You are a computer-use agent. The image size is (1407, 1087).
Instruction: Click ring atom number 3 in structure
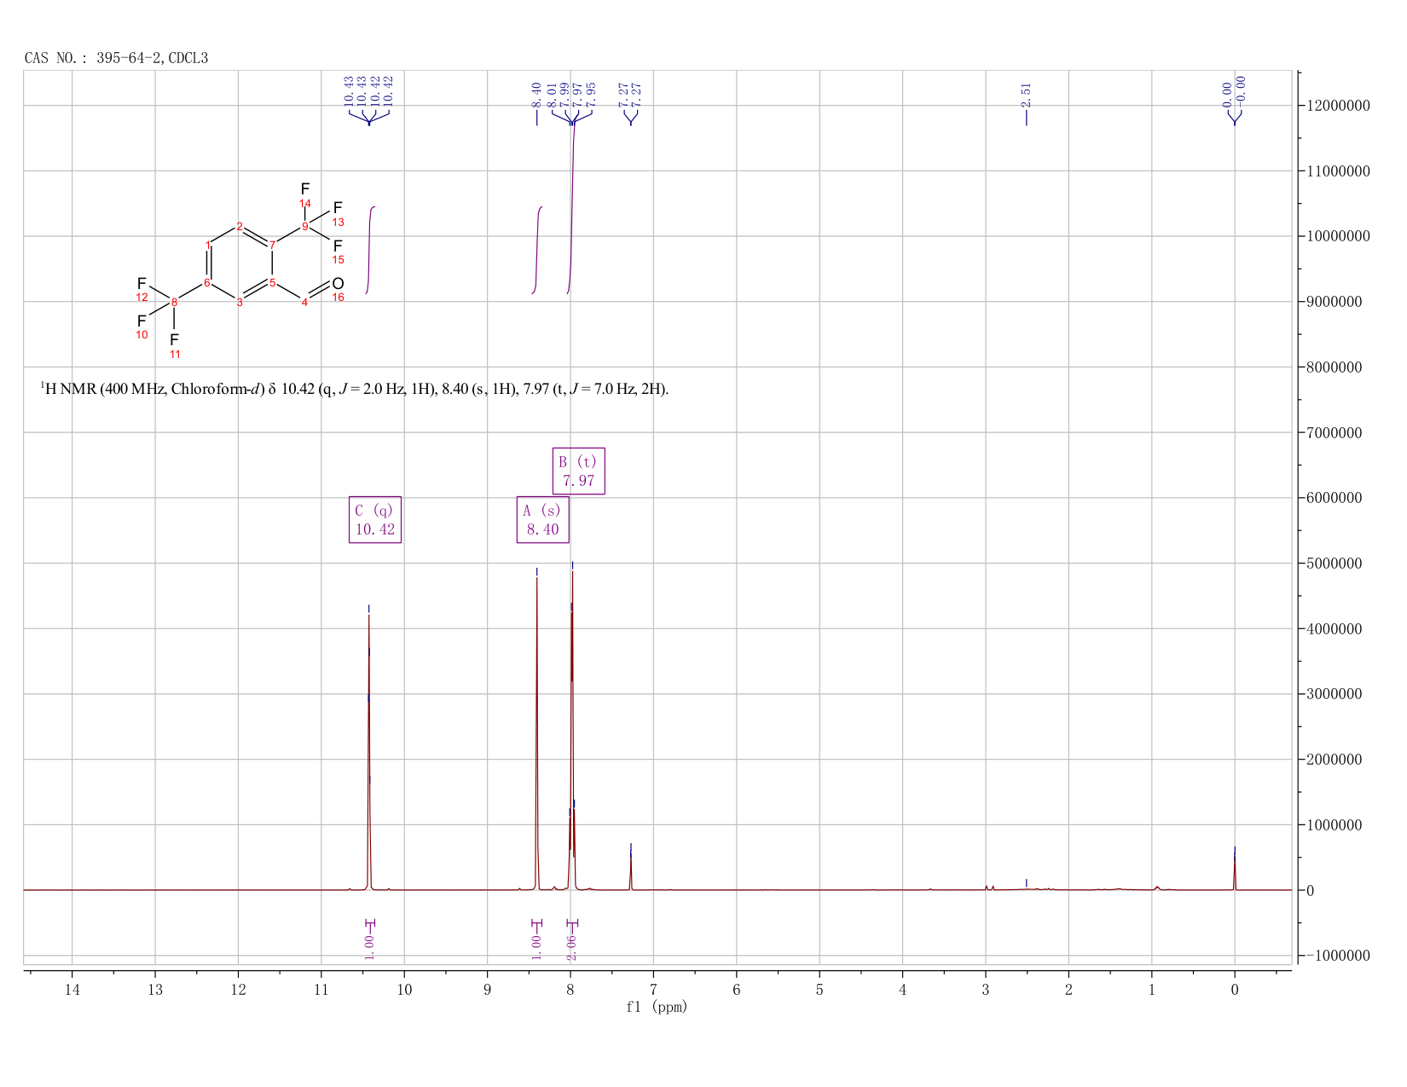point(240,303)
